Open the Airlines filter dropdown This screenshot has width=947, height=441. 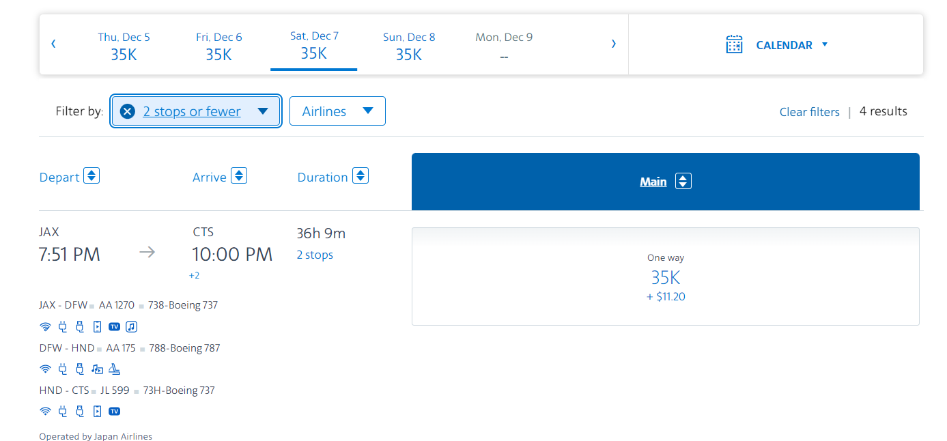pos(337,111)
